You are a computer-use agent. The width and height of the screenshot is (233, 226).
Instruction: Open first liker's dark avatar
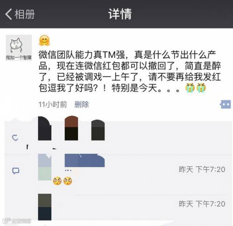[x=45, y=128]
